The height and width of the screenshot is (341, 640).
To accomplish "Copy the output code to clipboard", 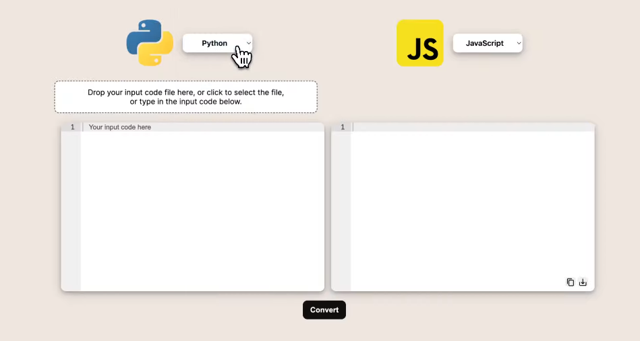I will [x=571, y=282].
